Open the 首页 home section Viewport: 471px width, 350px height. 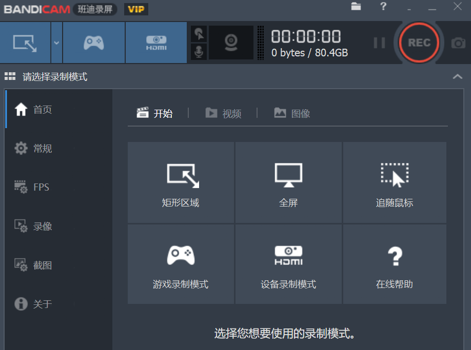click(59, 109)
